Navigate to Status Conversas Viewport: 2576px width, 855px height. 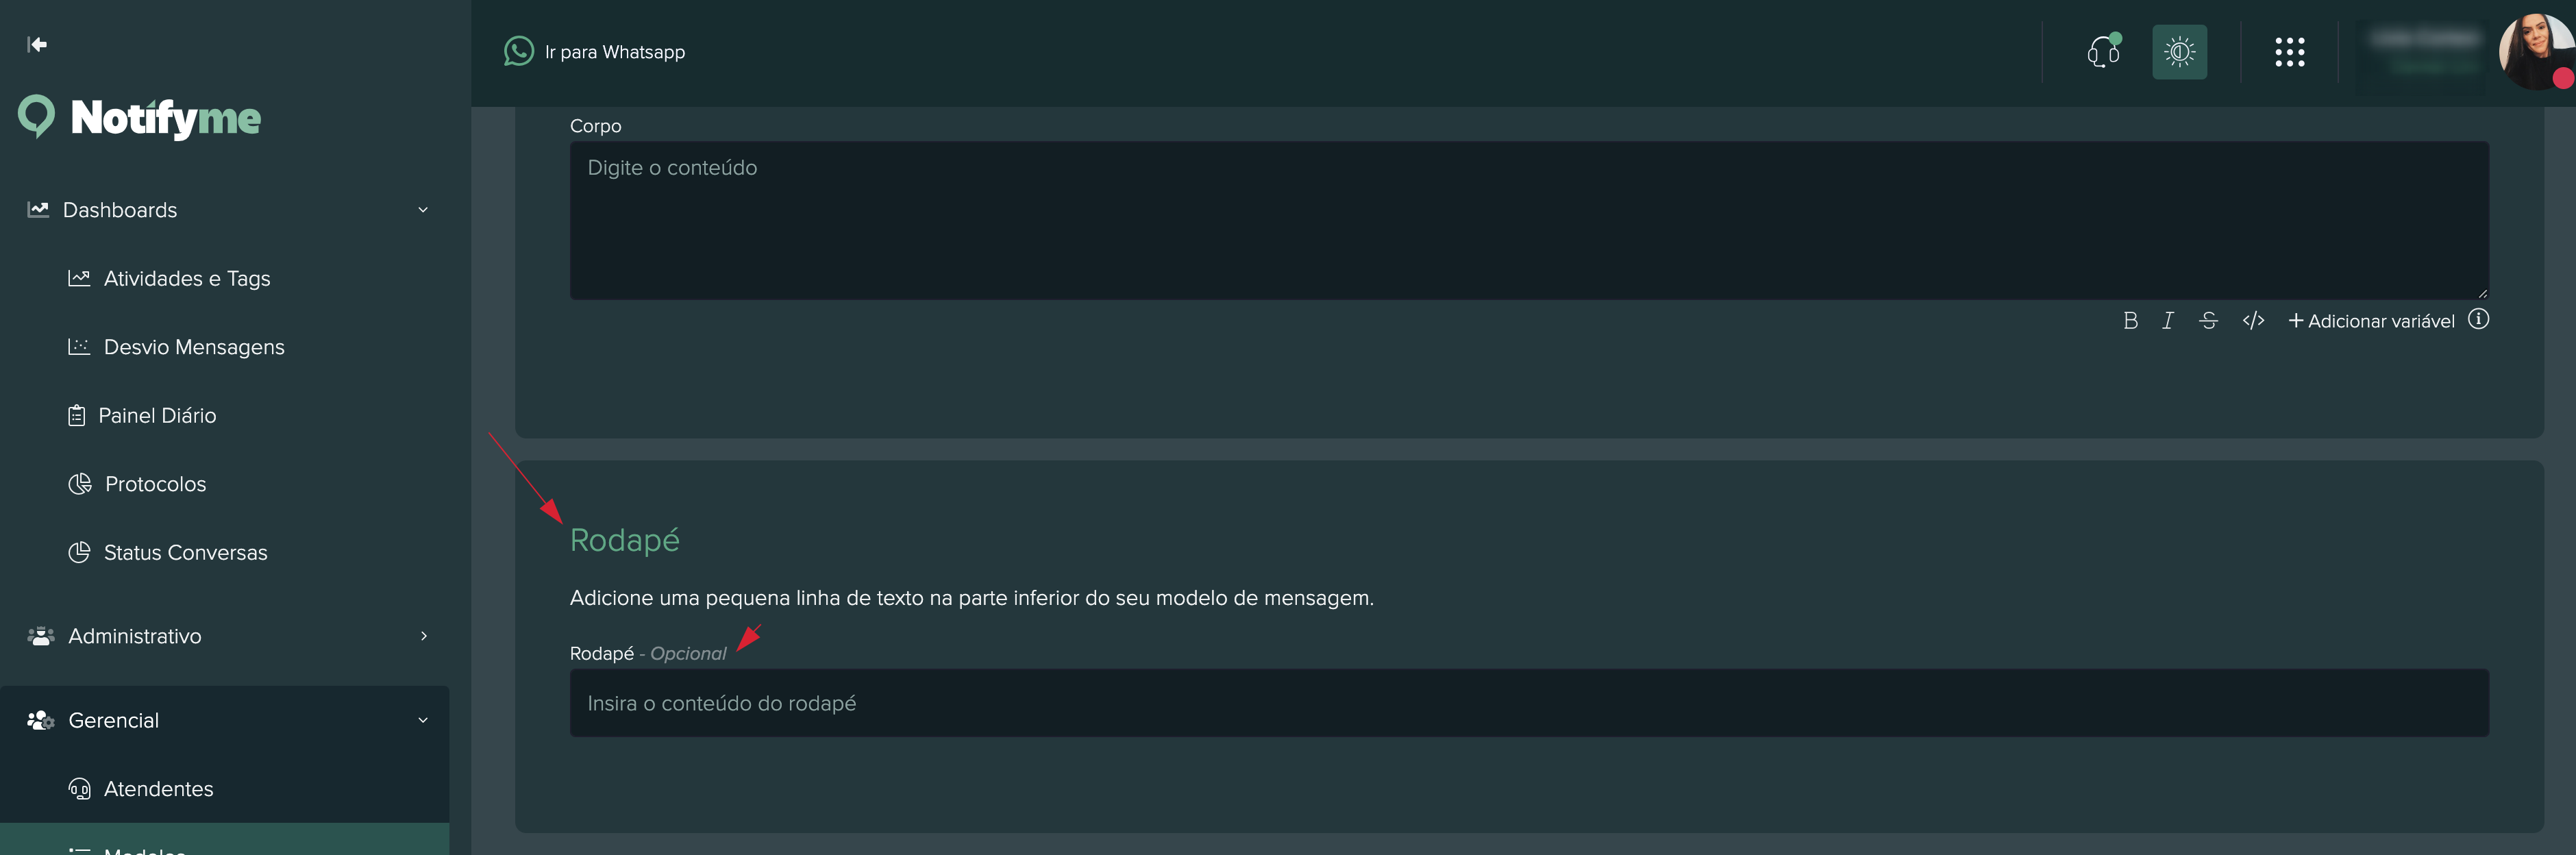pyautogui.click(x=185, y=553)
